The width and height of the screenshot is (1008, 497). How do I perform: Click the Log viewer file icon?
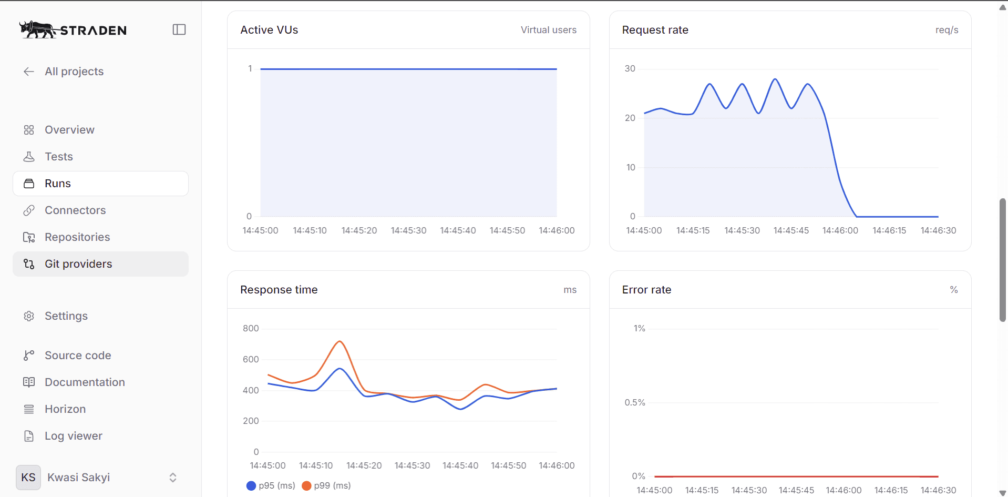tap(29, 436)
